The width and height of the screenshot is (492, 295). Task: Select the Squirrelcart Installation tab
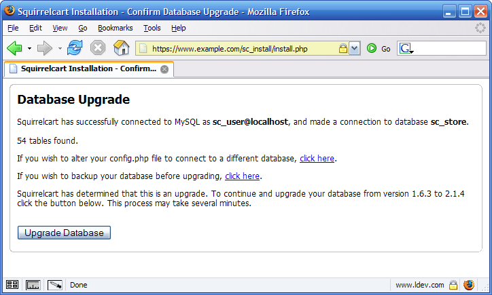point(82,69)
